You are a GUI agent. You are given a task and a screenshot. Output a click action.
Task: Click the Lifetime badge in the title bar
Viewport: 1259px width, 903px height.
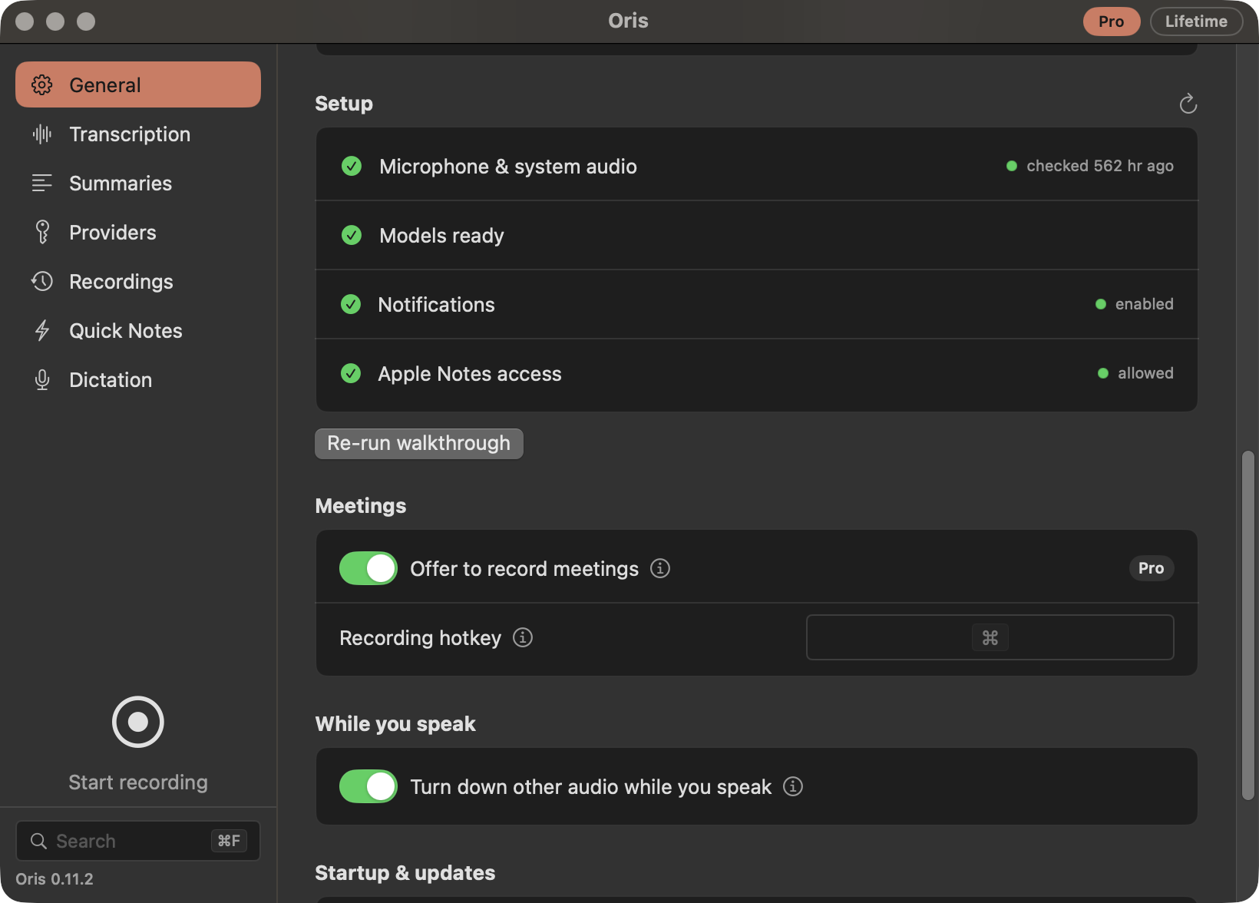coord(1197,21)
